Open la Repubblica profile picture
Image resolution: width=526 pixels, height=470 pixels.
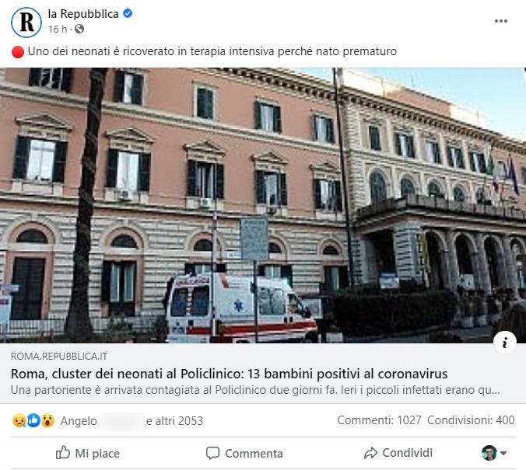pos(26,22)
